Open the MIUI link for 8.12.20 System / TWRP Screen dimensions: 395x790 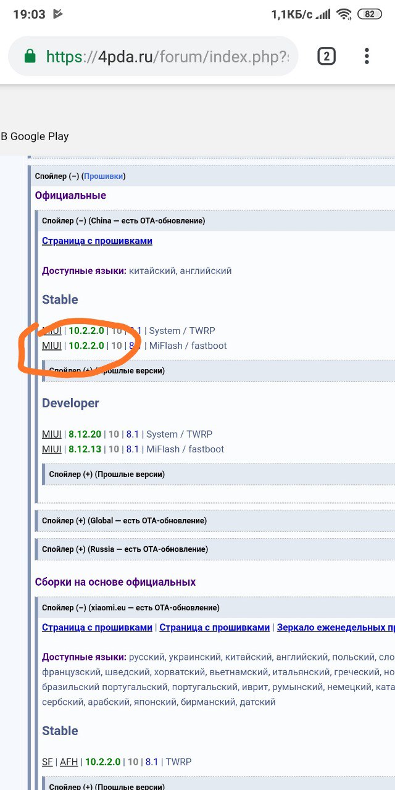click(52, 434)
